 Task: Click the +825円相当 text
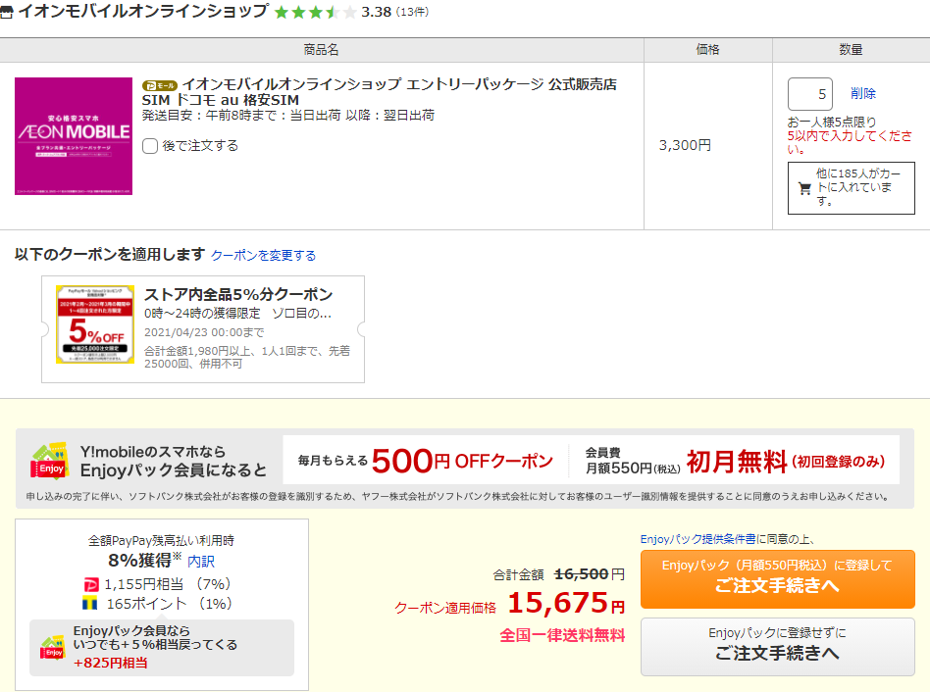(x=110, y=663)
